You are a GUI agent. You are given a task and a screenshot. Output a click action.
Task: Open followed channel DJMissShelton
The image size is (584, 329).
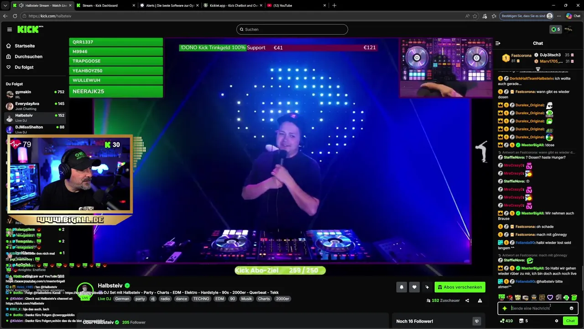point(35,129)
